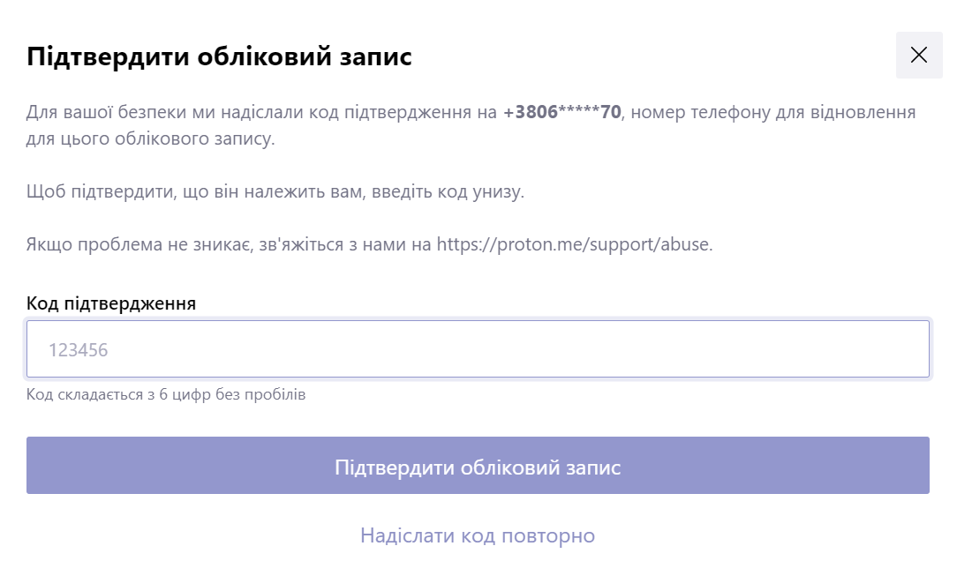Screen dimensions: 957x576
Task: Click the hint about 6 digits without spaces
Action: (x=166, y=394)
